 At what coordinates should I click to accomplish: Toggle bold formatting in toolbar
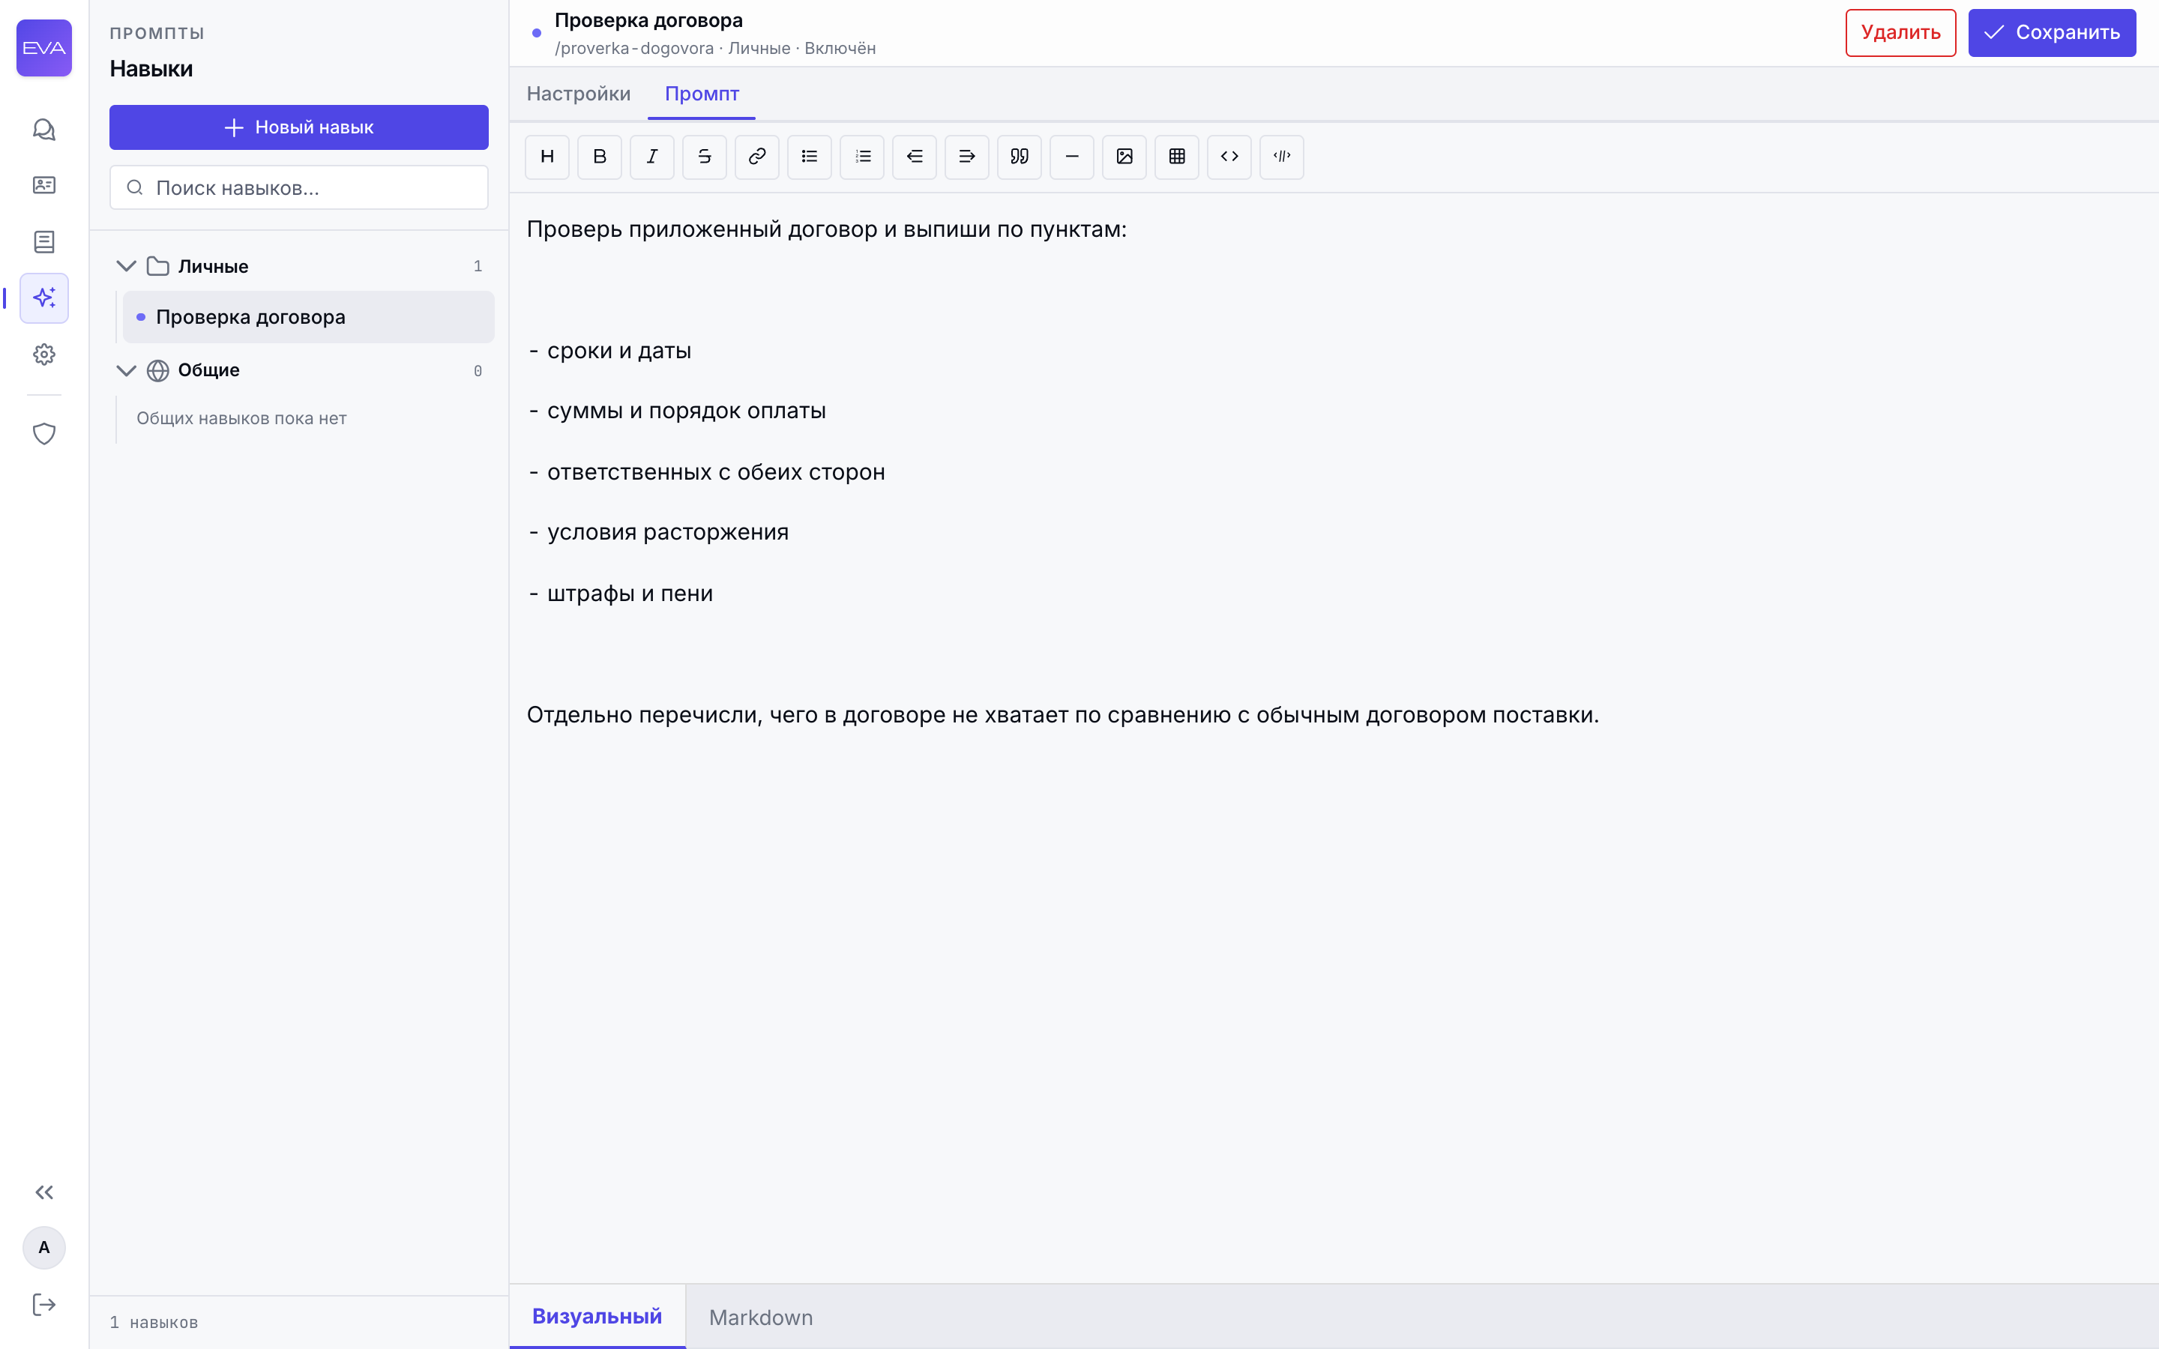point(600,157)
